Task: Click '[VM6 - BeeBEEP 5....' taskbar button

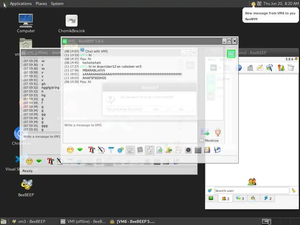Action: 132,221
